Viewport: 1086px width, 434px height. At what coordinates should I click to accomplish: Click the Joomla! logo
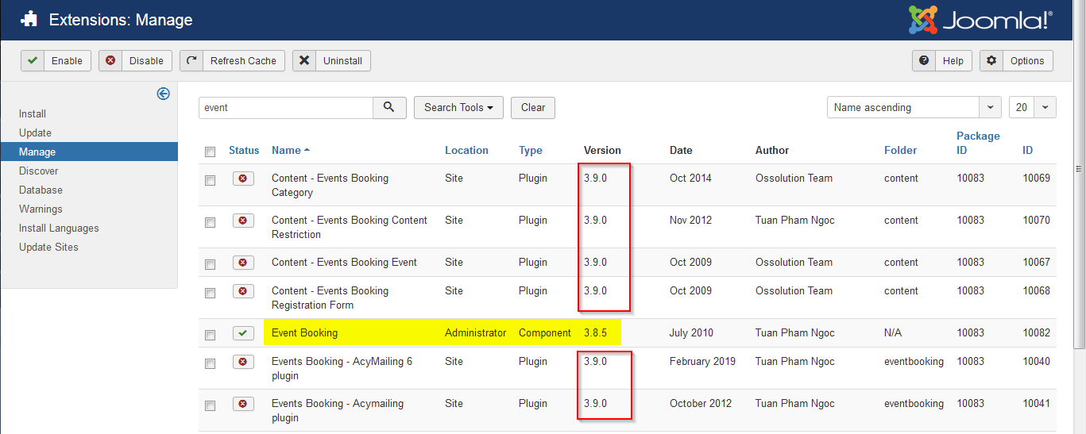click(980, 19)
